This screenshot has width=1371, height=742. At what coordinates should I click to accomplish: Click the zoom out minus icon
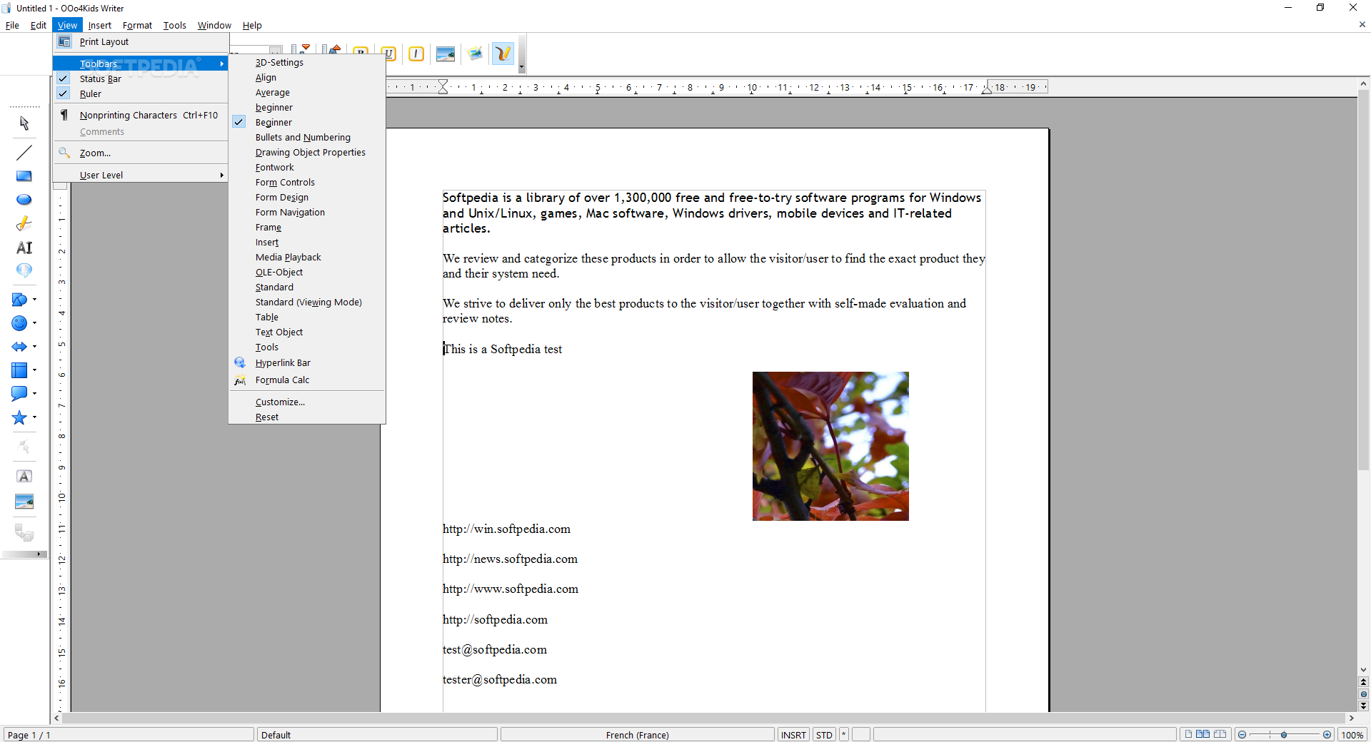1242,735
